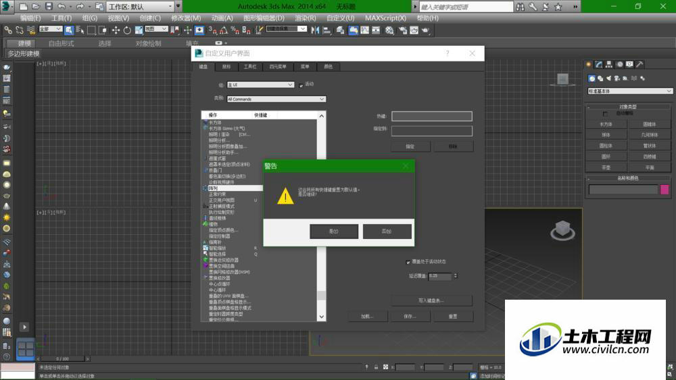Image resolution: width=676 pixels, height=380 pixels.
Task: Open the Utilities hammer panel icon
Action: [x=639, y=64]
